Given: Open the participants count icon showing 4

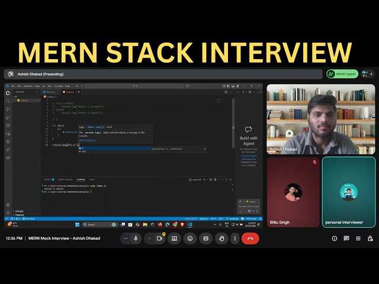Looking at the screenshot, I should point(367,74).
